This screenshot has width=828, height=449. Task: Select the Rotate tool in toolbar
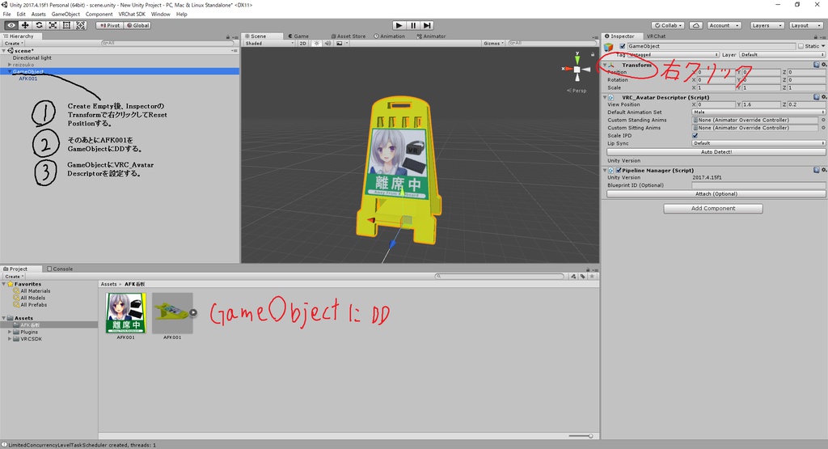pos(39,25)
